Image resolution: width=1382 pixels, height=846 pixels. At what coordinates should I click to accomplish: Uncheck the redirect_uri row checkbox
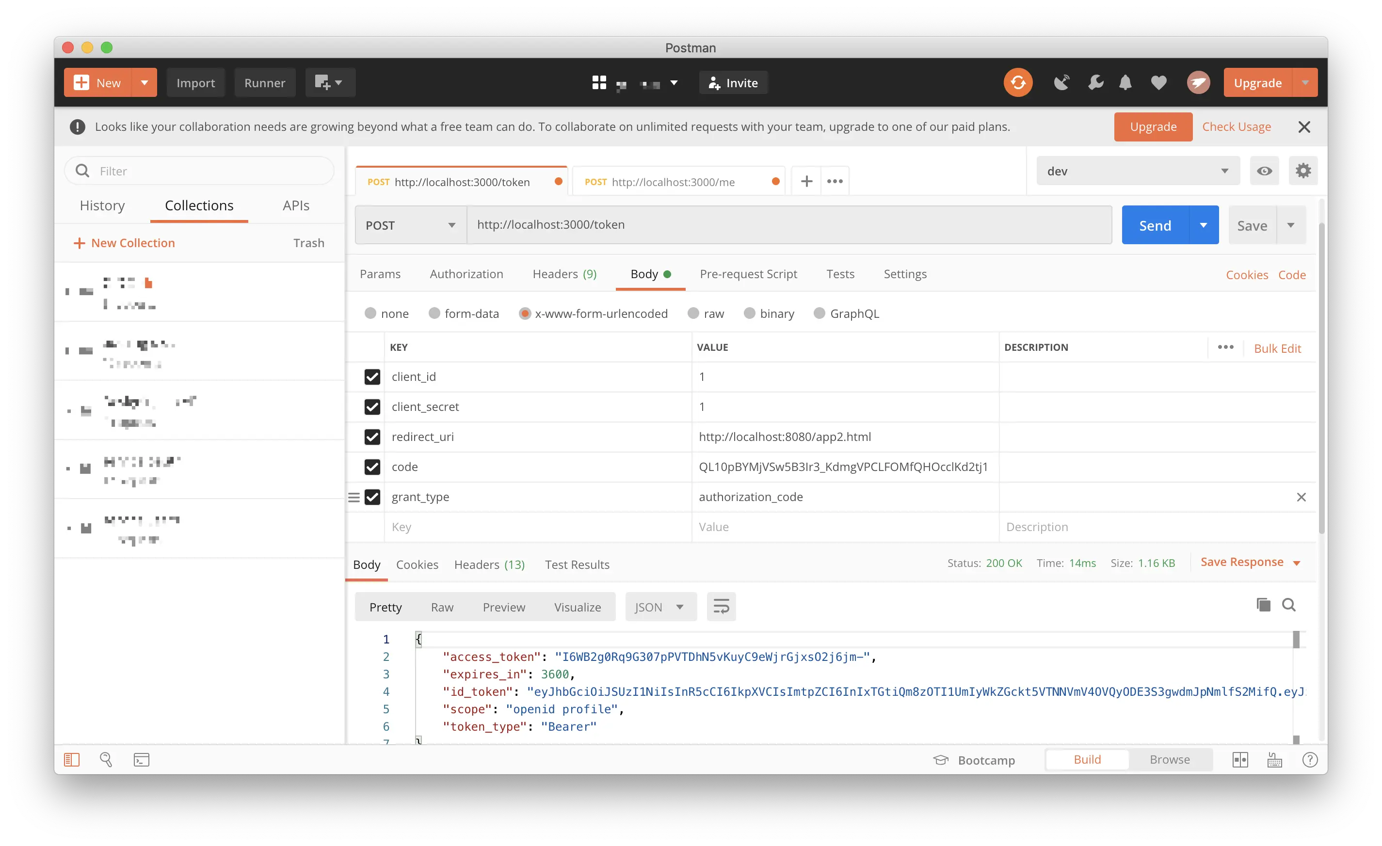(372, 437)
